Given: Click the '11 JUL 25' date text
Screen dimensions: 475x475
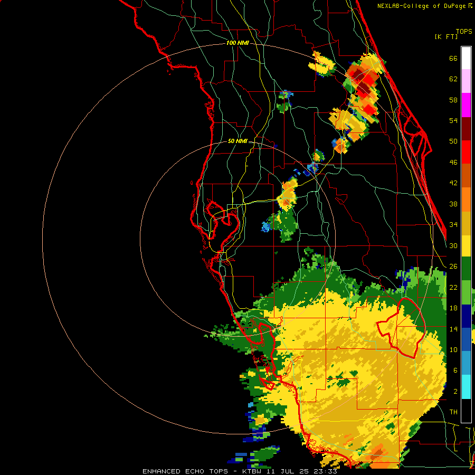Looking at the screenshot, I should (x=287, y=471).
